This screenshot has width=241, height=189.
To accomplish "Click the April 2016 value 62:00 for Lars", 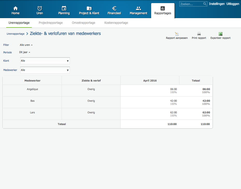I will pos(173,113).
